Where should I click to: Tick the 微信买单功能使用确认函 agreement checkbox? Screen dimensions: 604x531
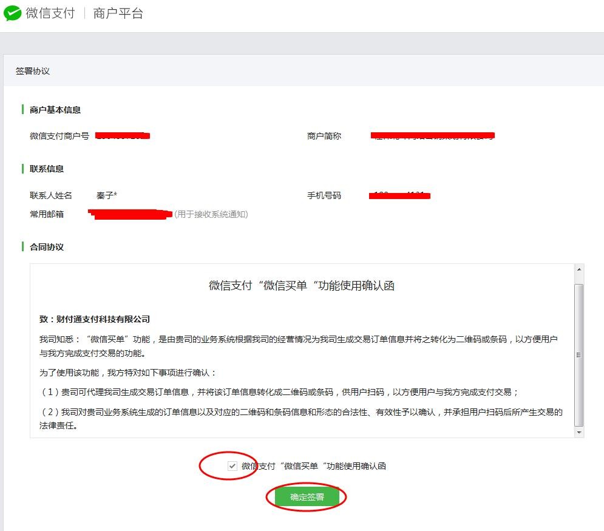[x=232, y=466]
